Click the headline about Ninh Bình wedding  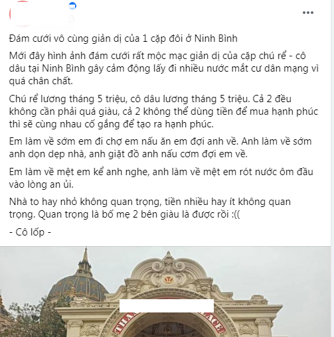pos(124,38)
